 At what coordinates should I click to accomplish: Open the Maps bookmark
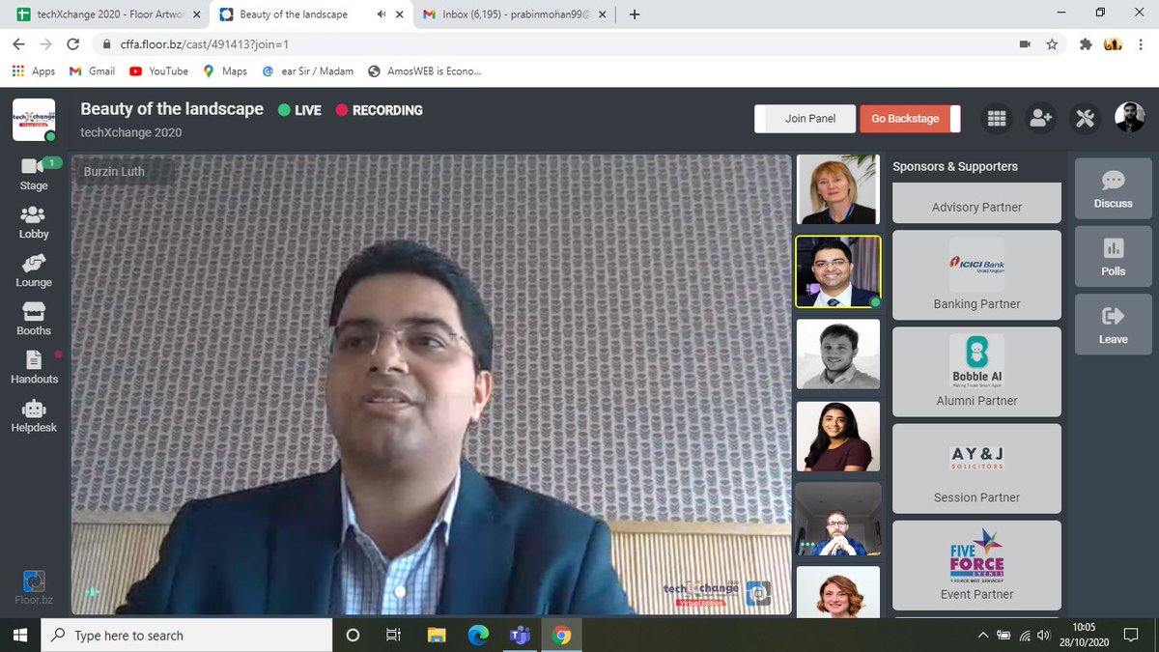(225, 71)
